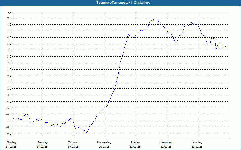
Task: Click the Samstag day label
Action: click(166, 142)
